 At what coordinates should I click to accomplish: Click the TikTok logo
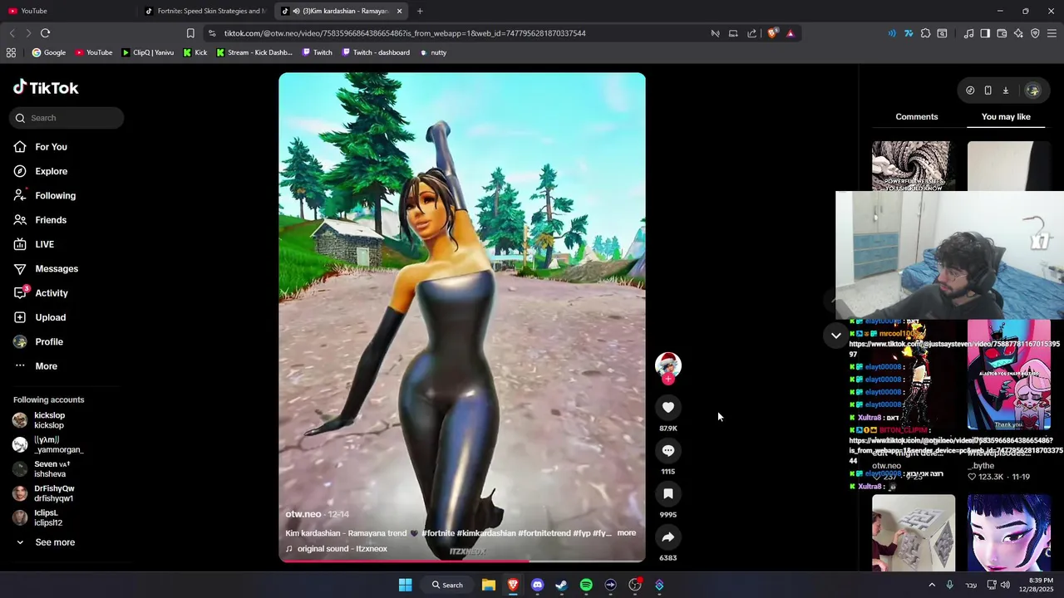click(x=46, y=87)
